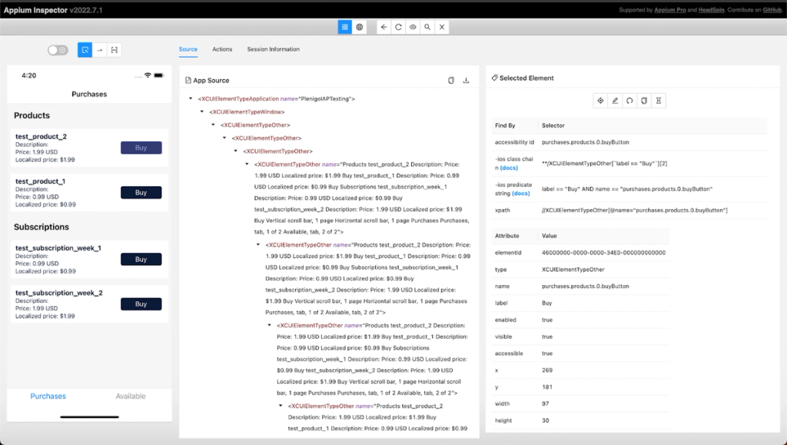Image resolution: width=787 pixels, height=445 pixels.
Task: Select the Available tab in the app
Action: (x=131, y=397)
